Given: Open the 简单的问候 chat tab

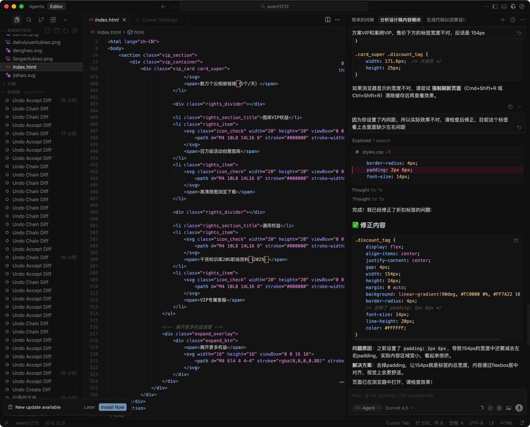Looking at the screenshot, I should click(x=363, y=20).
